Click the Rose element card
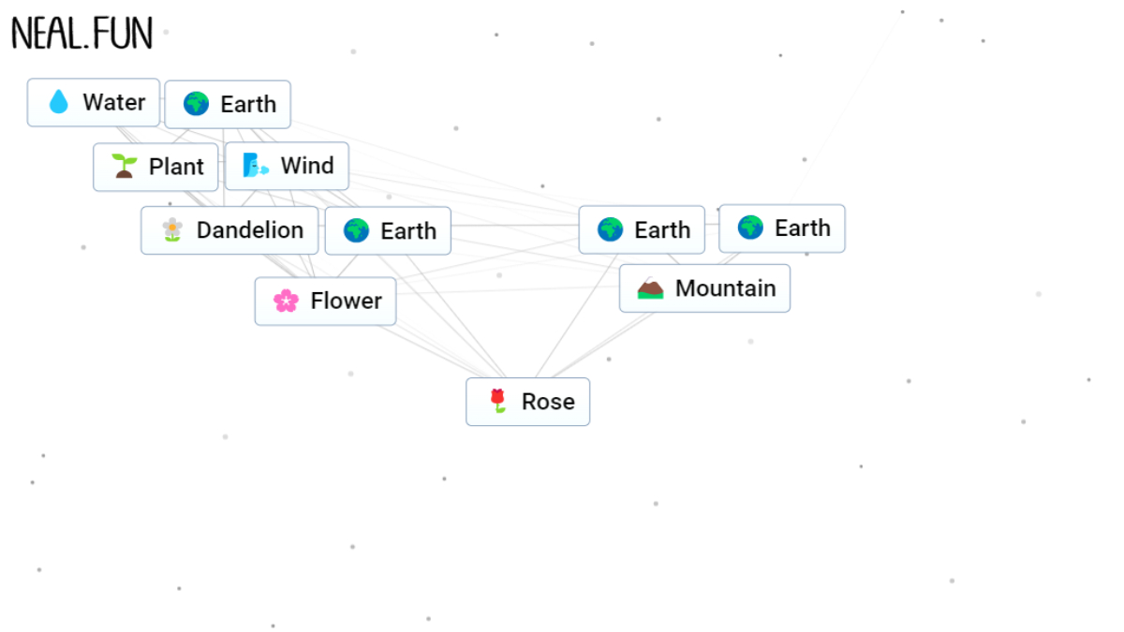 [527, 402]
